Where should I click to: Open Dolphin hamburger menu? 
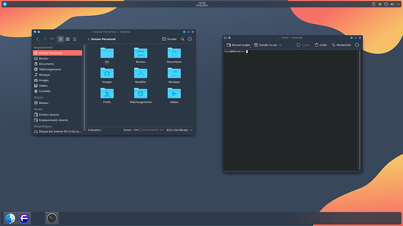190,39
